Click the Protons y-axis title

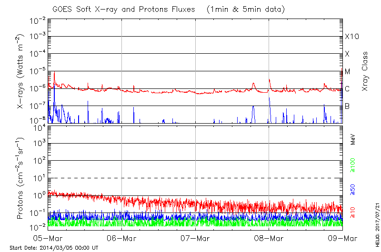click(x=21, y=178)
